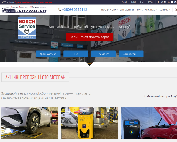
Task: Click the search magnifier icon
Action: [176, 10]
